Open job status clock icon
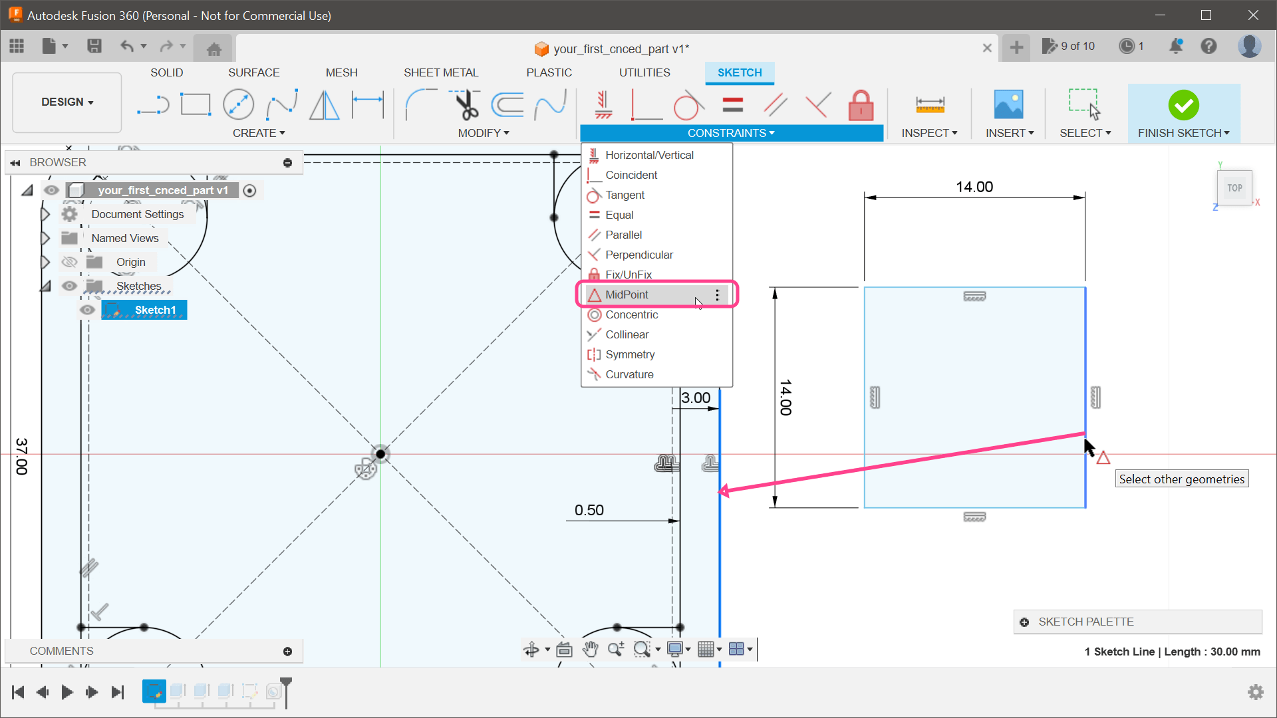Screen dimensions: 1277x718 point(1127,46)
